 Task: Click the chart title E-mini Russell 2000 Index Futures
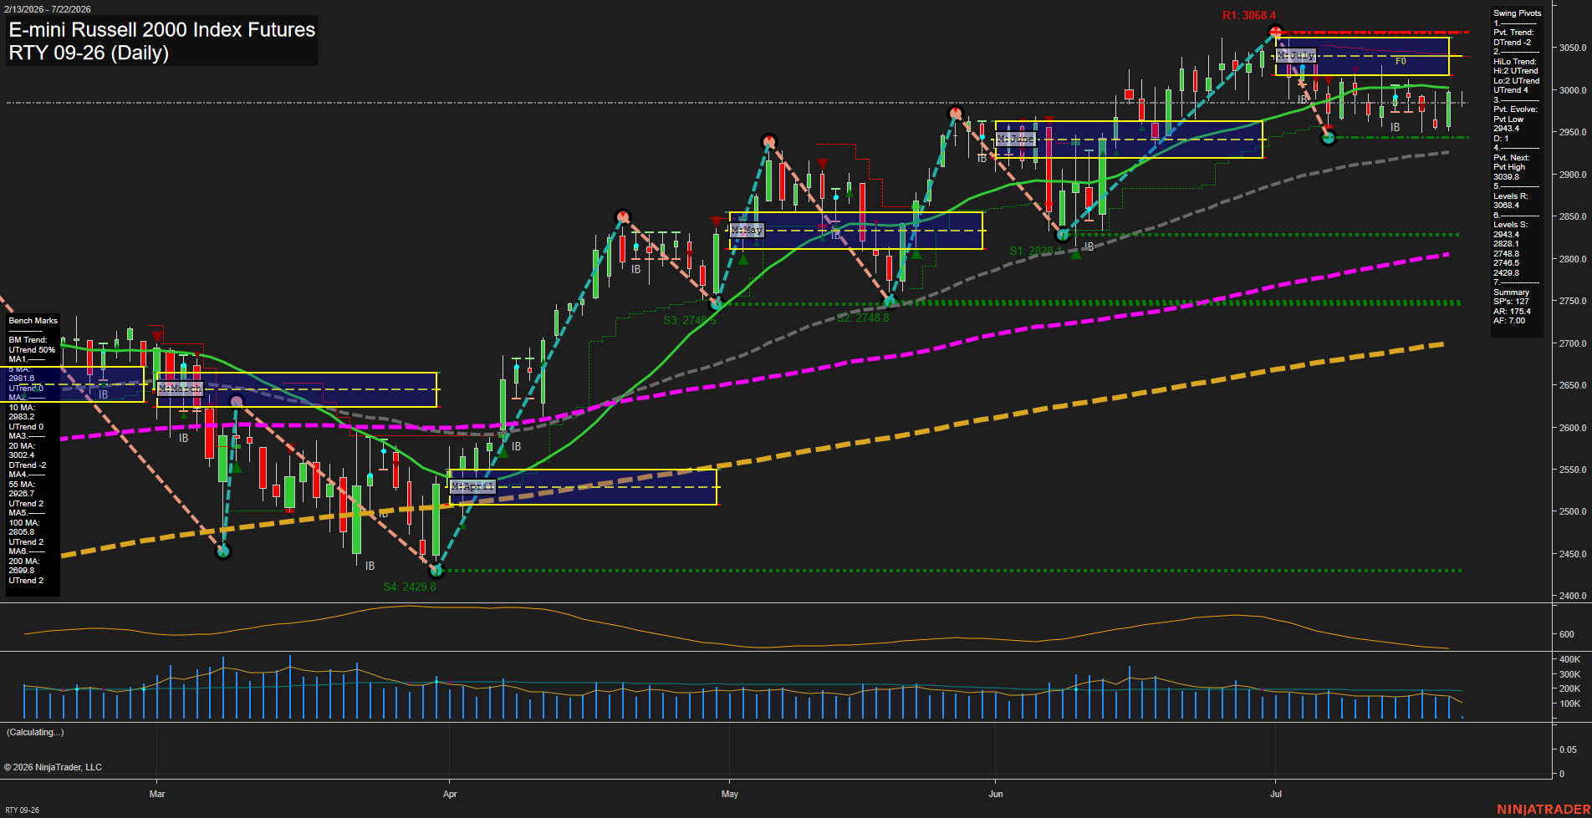pos(162,30)
